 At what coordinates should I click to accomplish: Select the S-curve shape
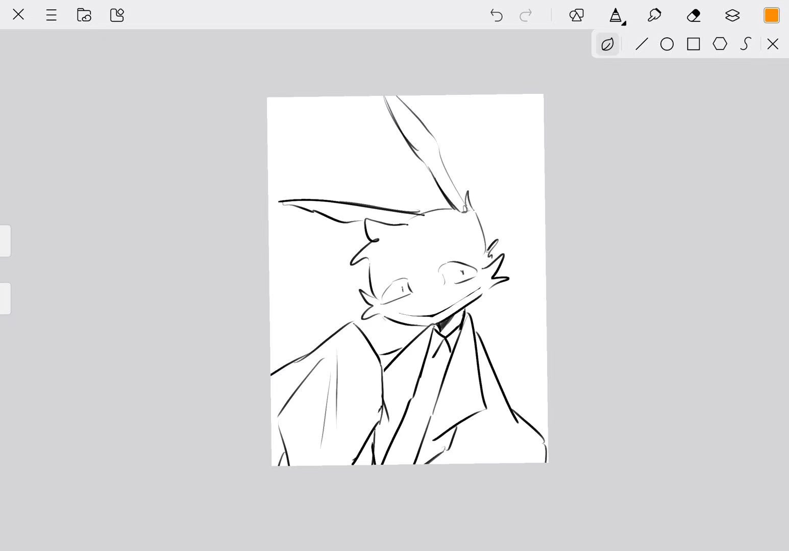(746, 44)
